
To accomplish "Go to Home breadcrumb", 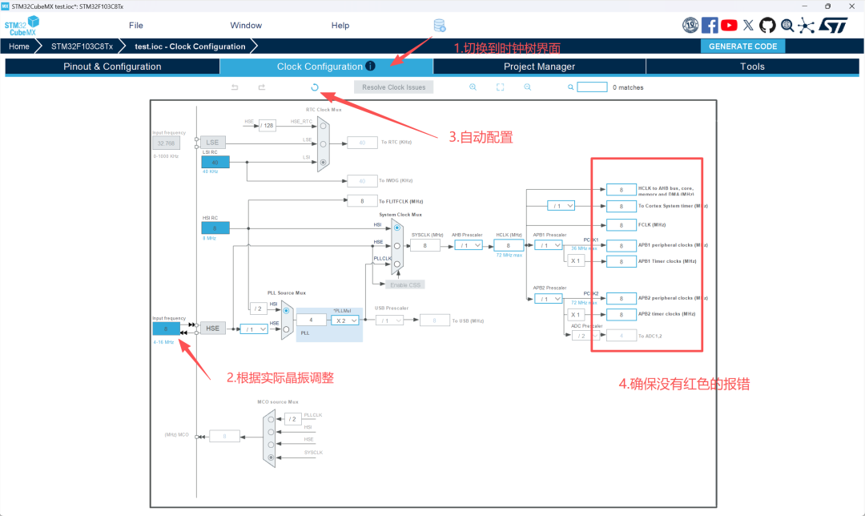I will pyautogui.click(x=18, y=46).
